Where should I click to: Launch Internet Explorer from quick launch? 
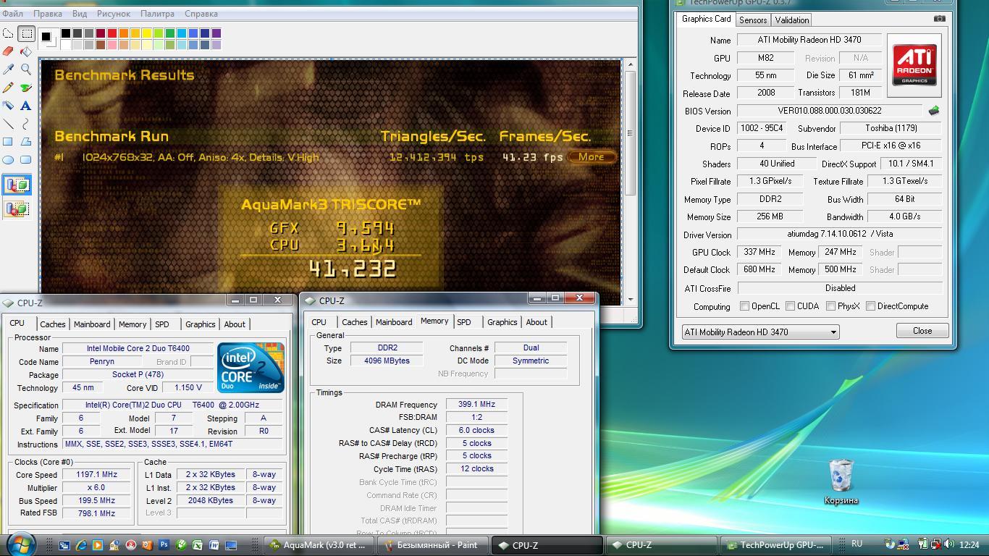coord(81,545)
